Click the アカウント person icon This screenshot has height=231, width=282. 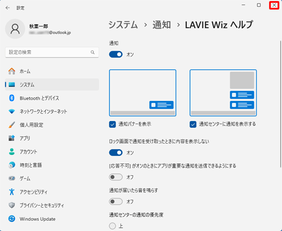pos(12,152)
